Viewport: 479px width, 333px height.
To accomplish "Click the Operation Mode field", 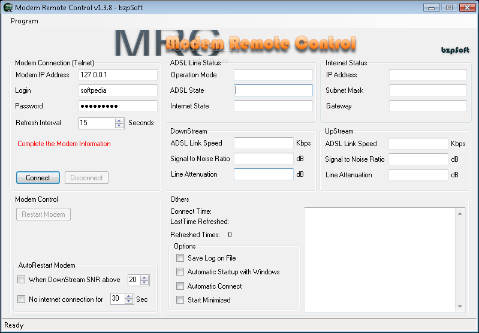I will coord(273,75).
